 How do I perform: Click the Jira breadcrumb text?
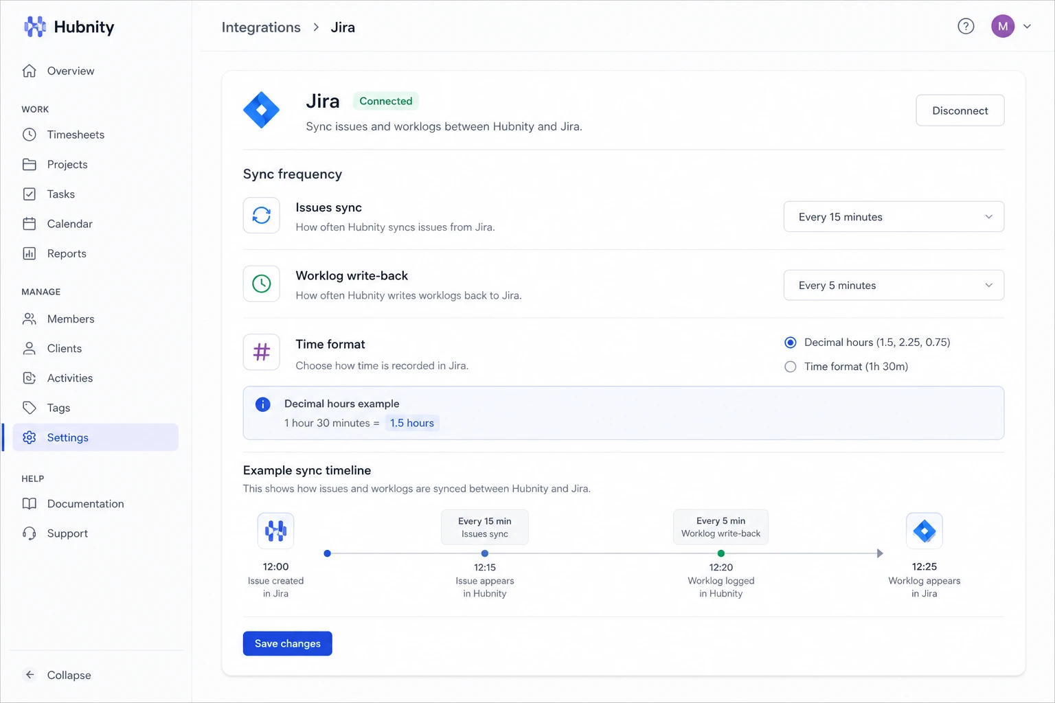click(x=343, y=27)
